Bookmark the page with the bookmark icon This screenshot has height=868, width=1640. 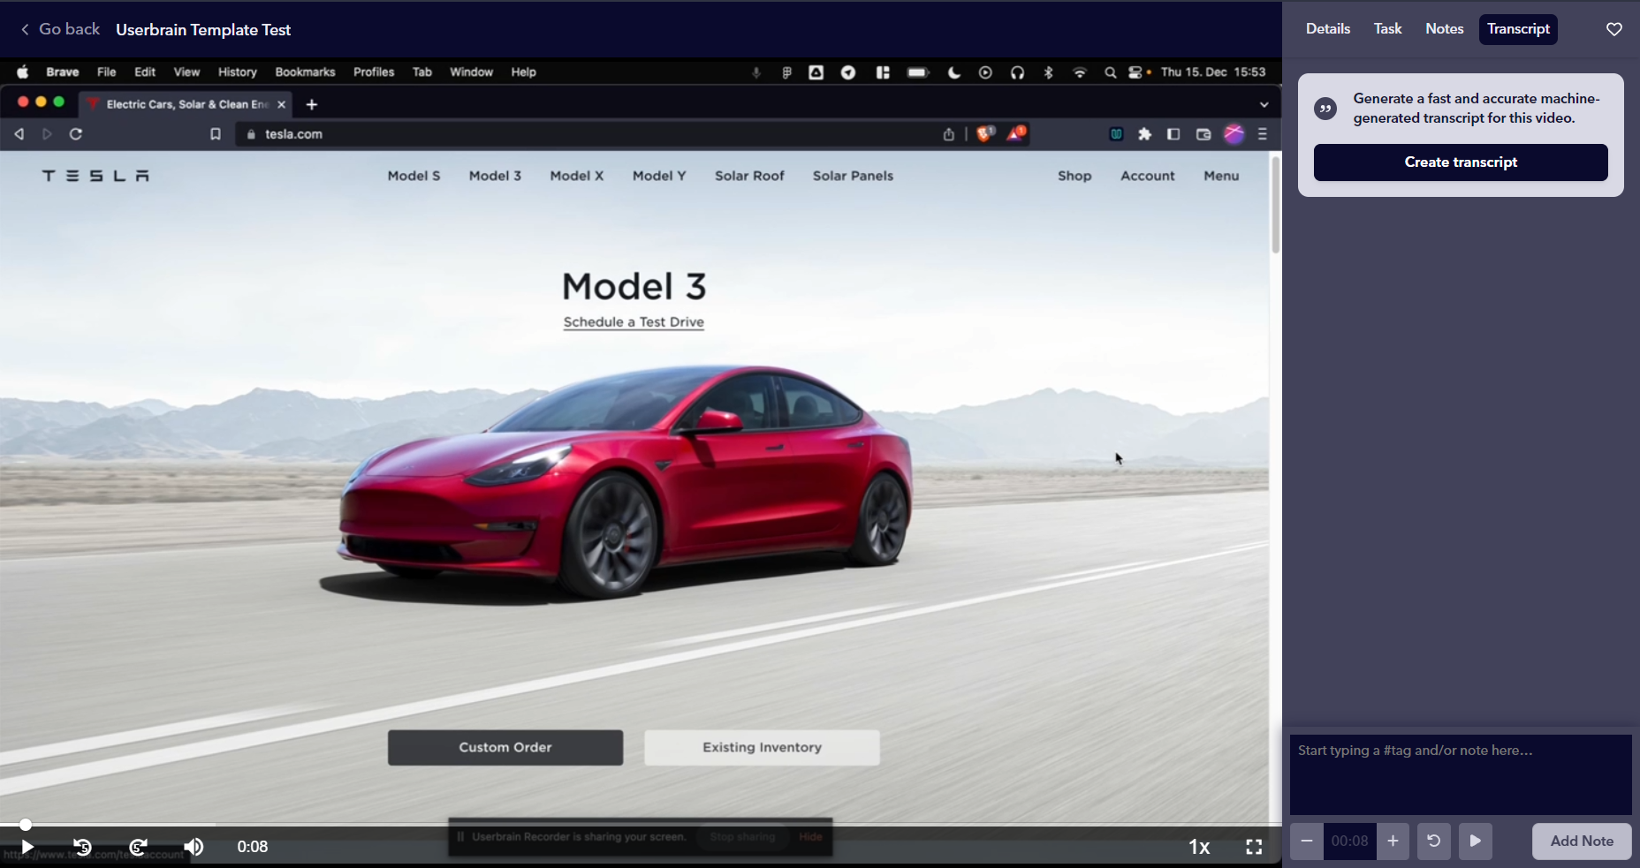(x=216, y=134)
